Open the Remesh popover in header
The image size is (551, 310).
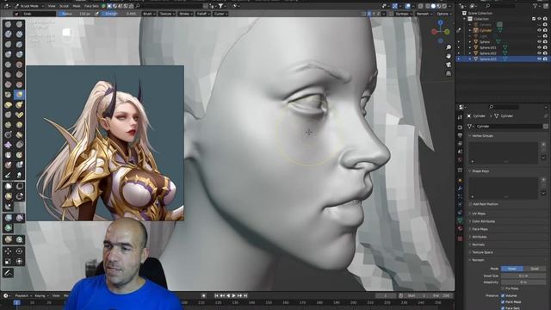424,14
